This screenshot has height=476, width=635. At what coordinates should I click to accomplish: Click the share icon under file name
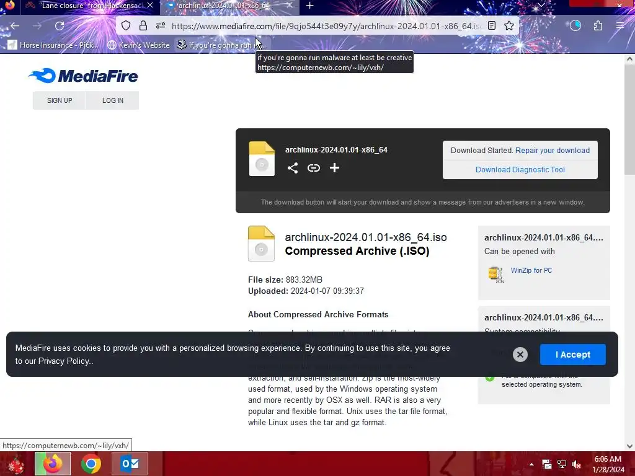(293, 168)
